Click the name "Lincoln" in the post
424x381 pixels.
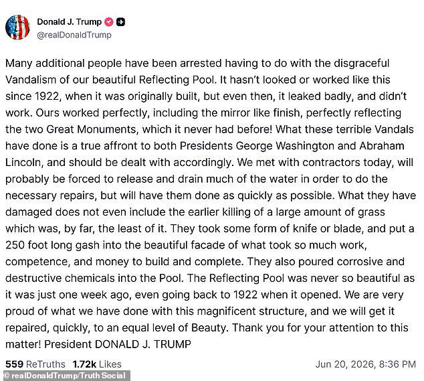(x=23, y=162)
